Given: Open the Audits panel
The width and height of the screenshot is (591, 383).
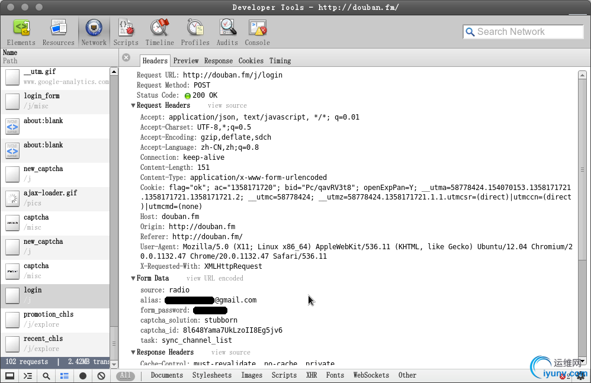Looking at the screenshot, I should click(227, 33).
